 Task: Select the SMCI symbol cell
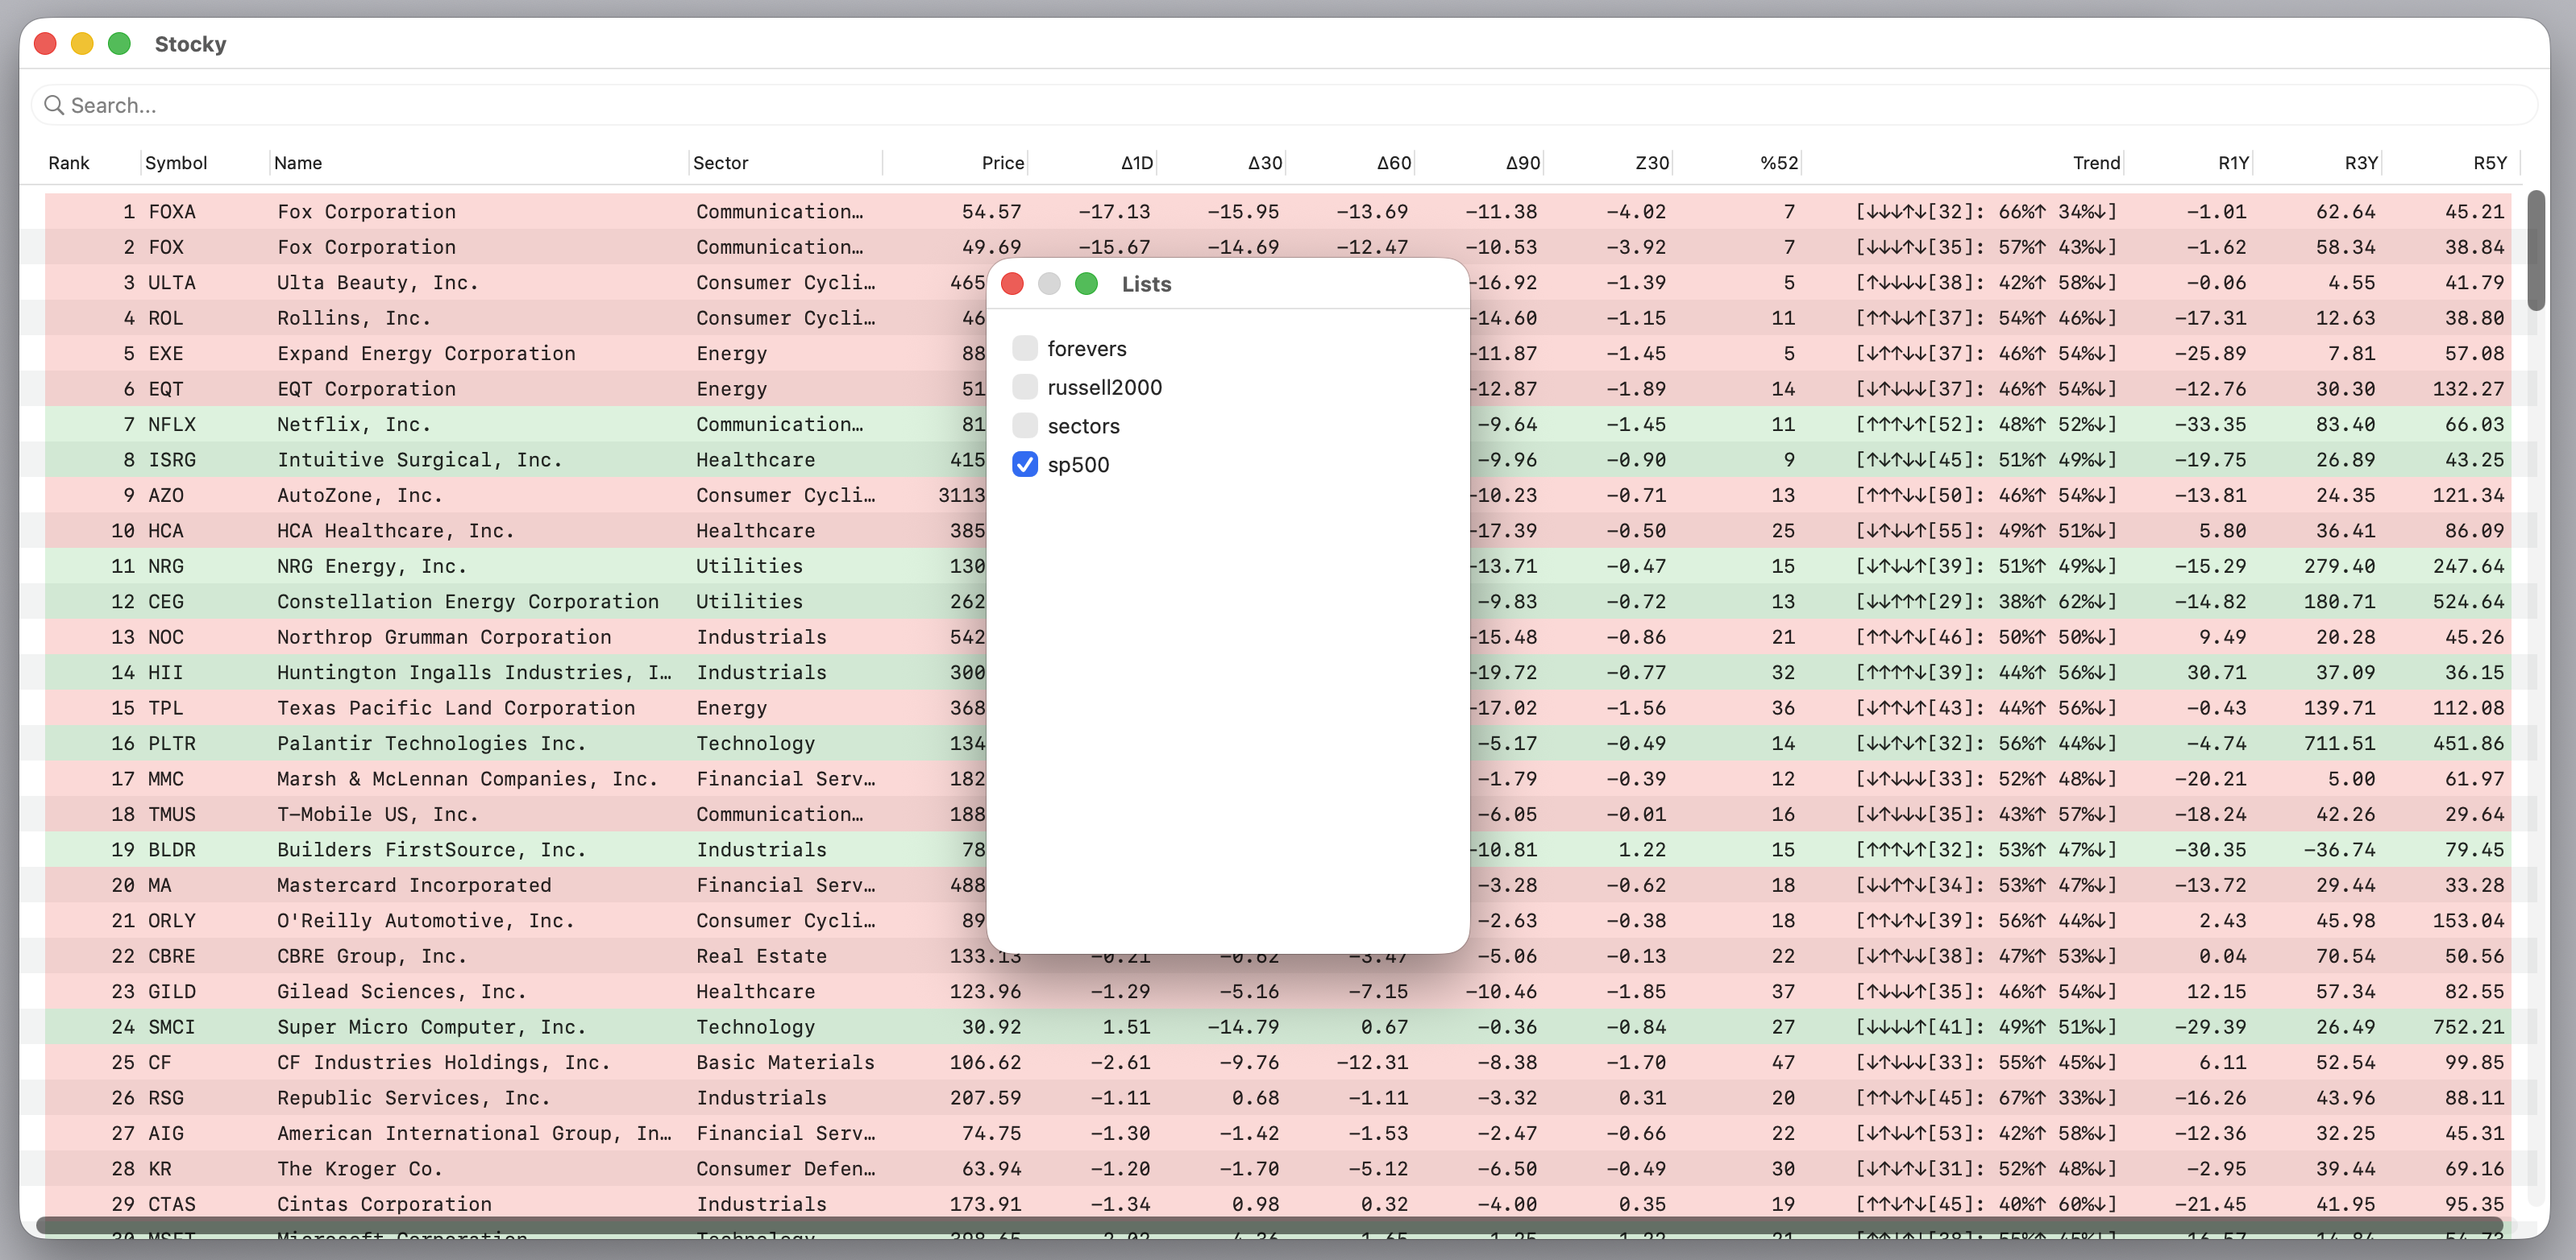click(x=172, y=1027)
